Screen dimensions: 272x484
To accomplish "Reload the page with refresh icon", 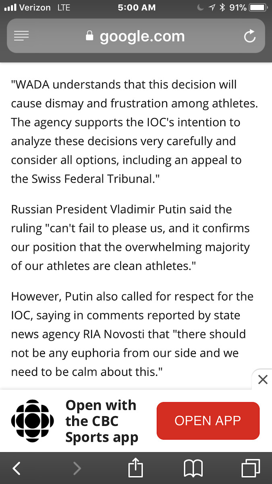I will pyautogui.click(x=250, y=36).
